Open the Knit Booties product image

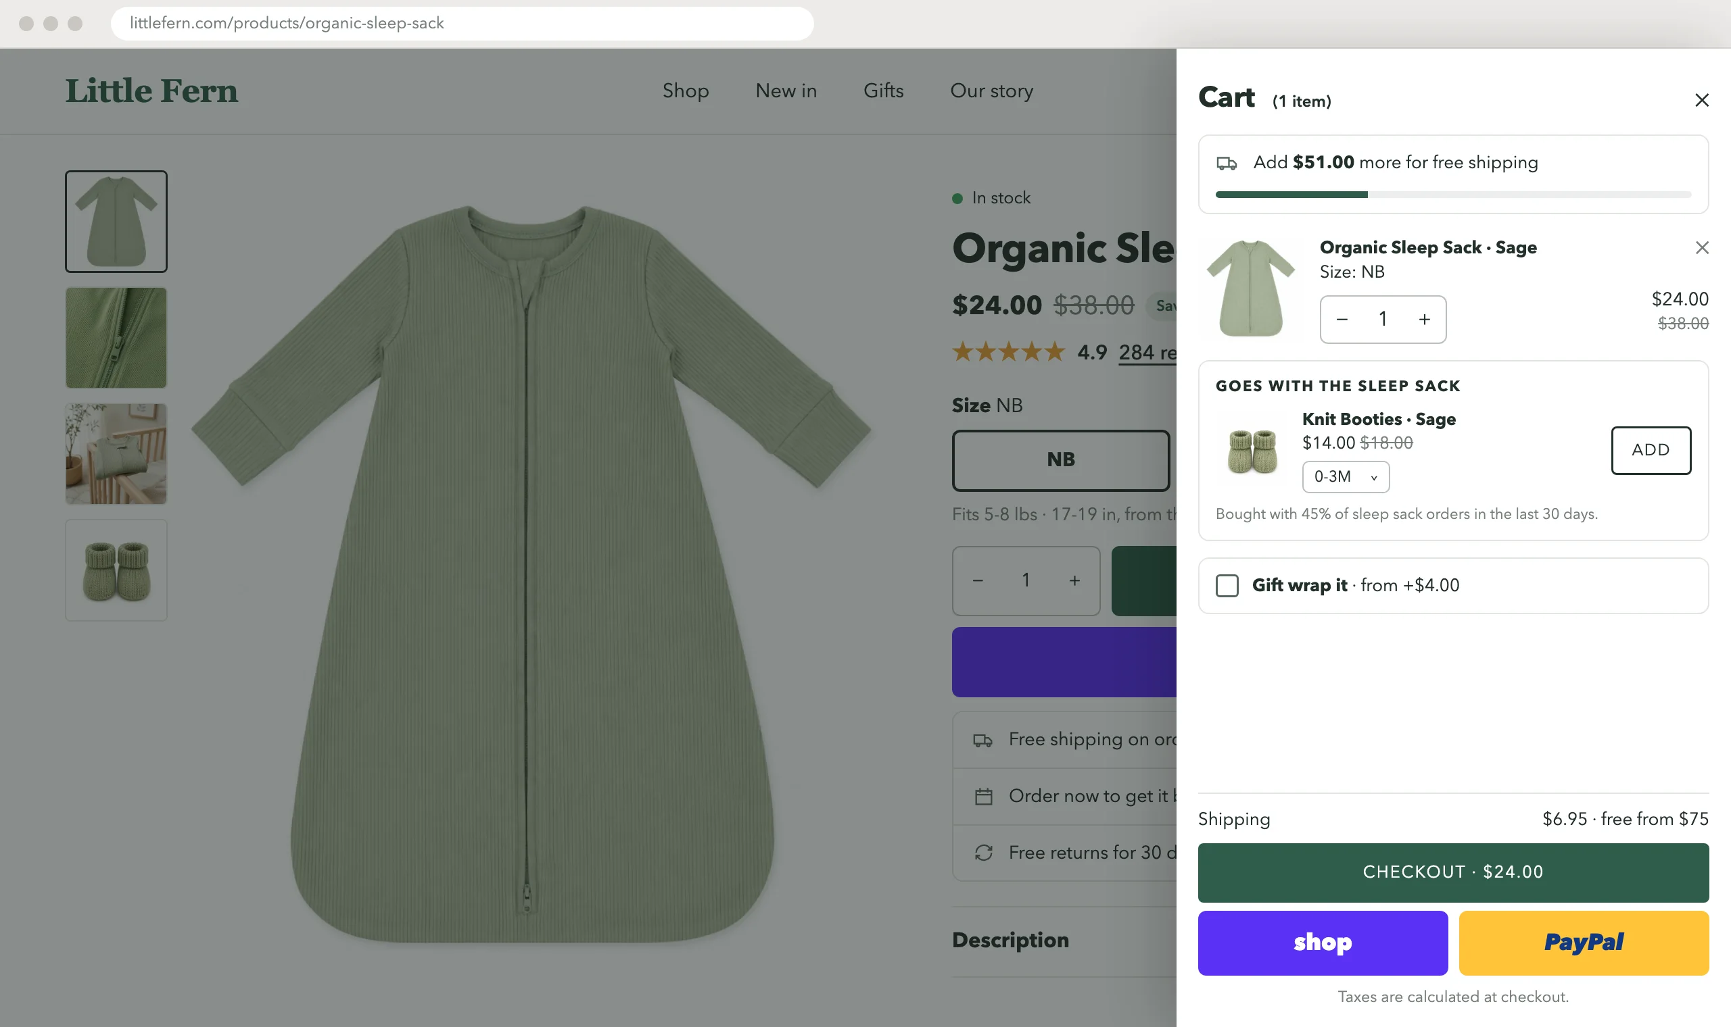click(x=1251, y=451)
